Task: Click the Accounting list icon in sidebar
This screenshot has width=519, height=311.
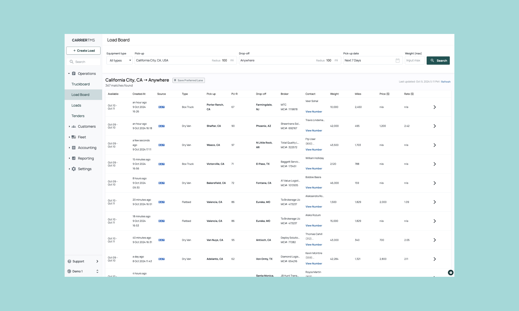Action: (74, 148)
